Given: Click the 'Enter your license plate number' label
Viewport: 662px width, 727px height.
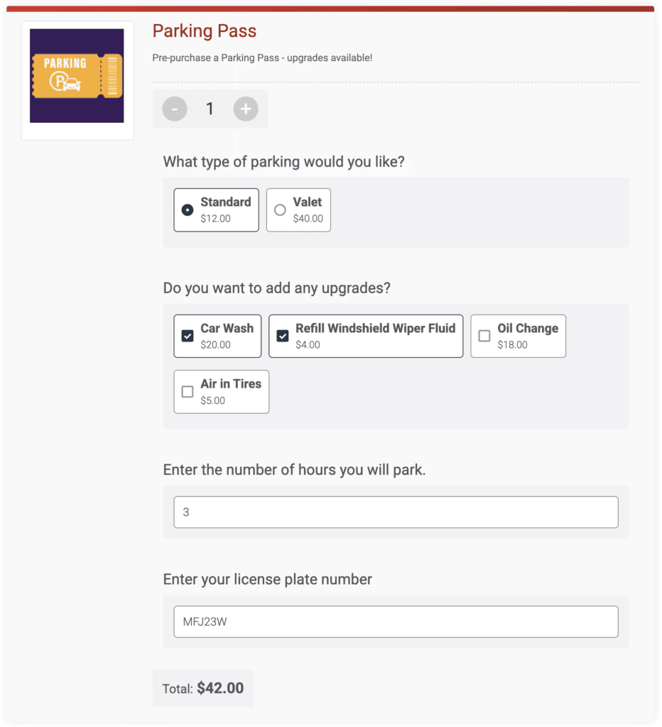Looking at the screenshot, I should coord(267,579).
